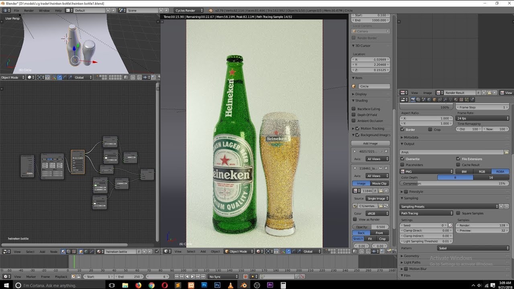Open the Node menu in node editor
Image resolution: width=514 pixels, height=289 pixels.
(x=54, y=252)
